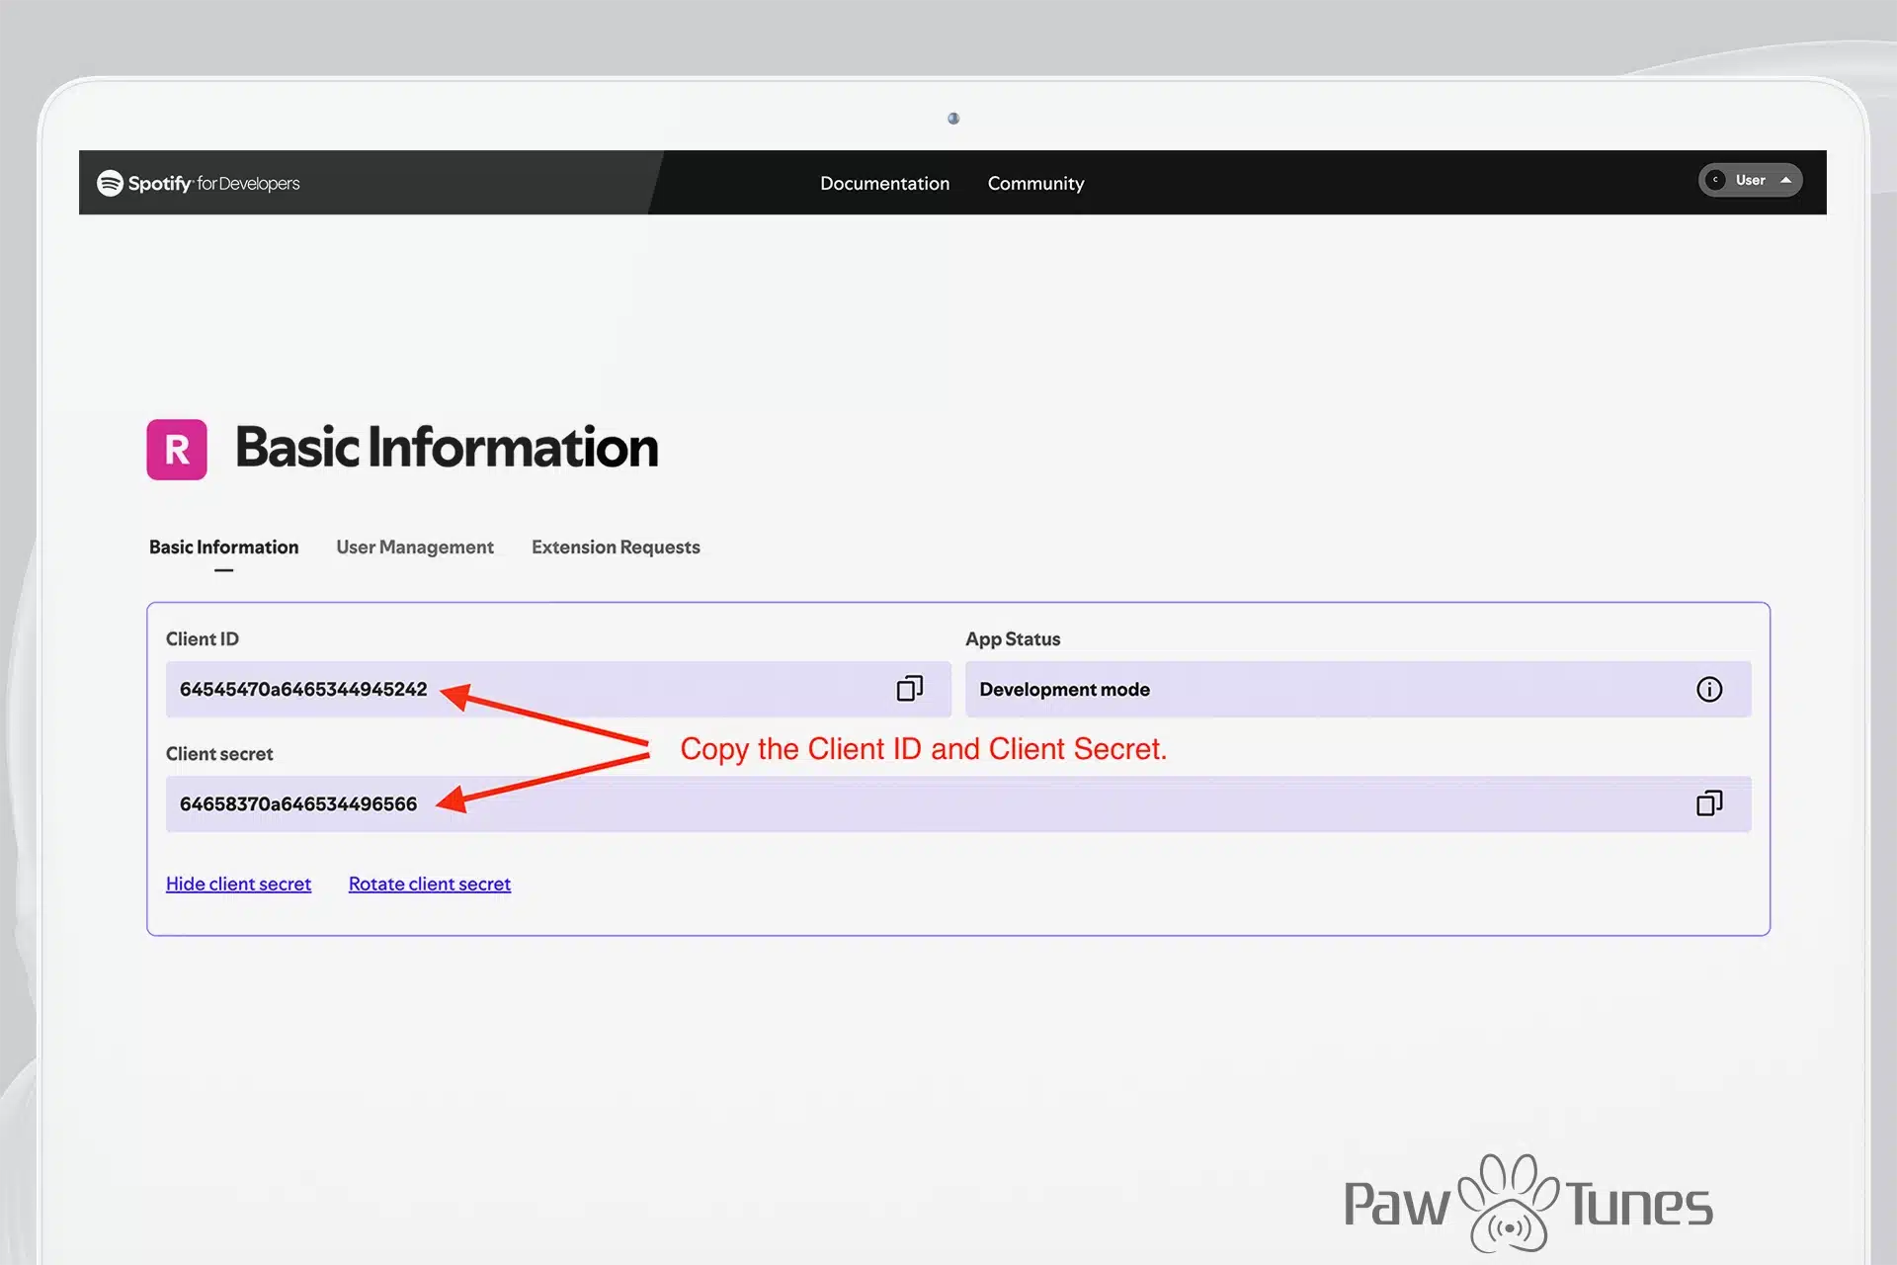Expand the User account dropdown
This screenshot has width=1897, height=1265.
[1750, 180]
